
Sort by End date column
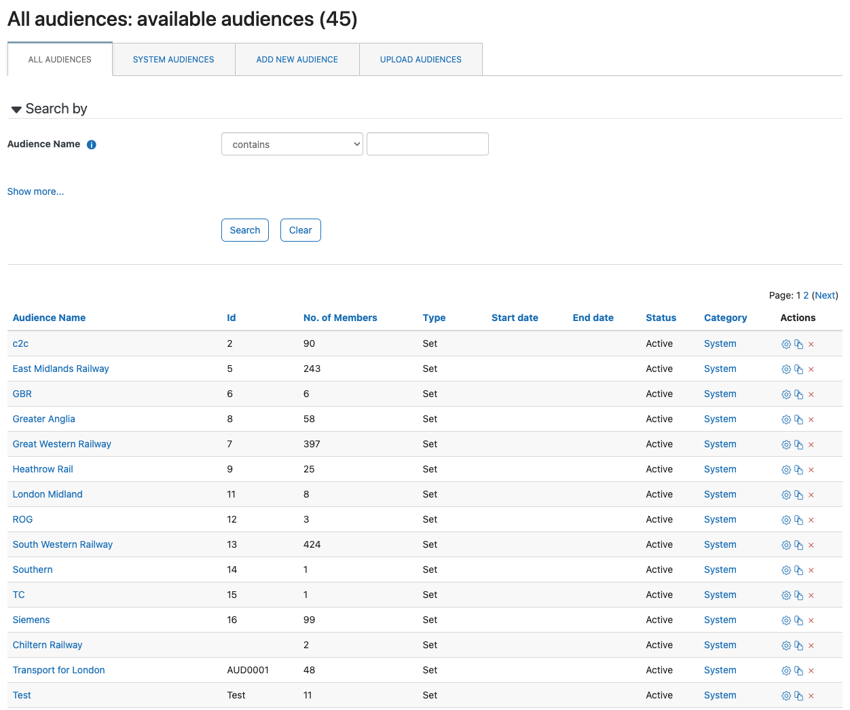pos(593,318)
